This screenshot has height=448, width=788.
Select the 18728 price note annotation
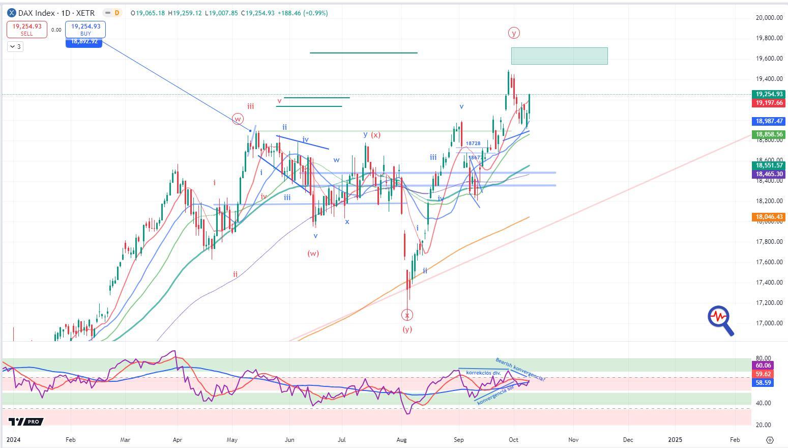pyautogui.click(x=473, y=144)
